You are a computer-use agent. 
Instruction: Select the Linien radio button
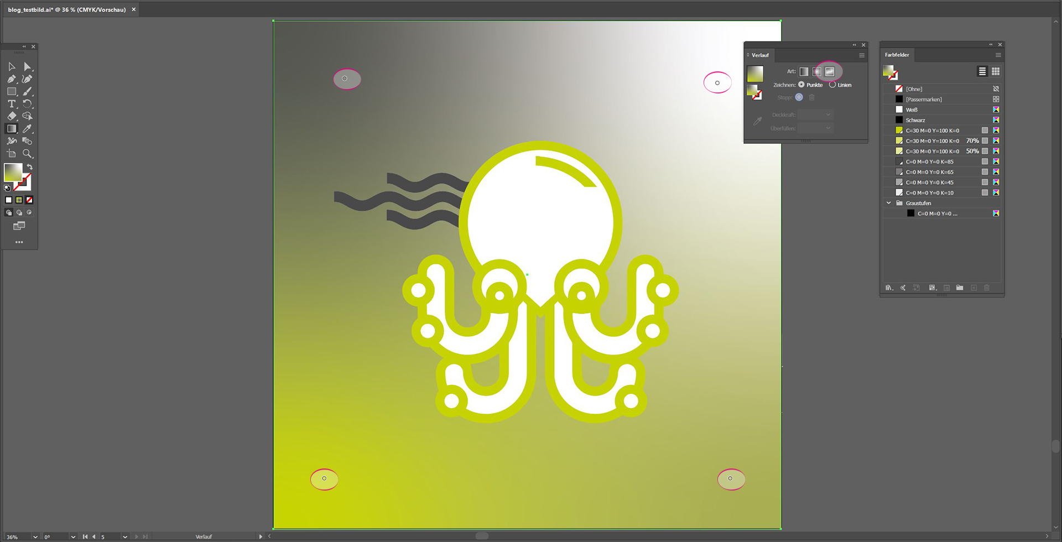click(x=832, y=85)
